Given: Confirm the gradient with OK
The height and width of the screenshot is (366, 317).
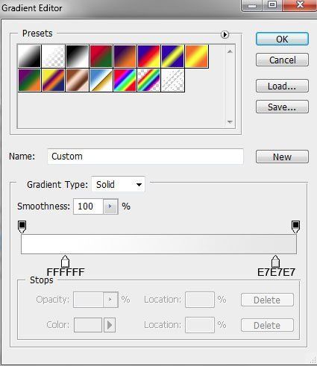Looking at the screenshot, I should pyautogui.click(x=282, y=39).
